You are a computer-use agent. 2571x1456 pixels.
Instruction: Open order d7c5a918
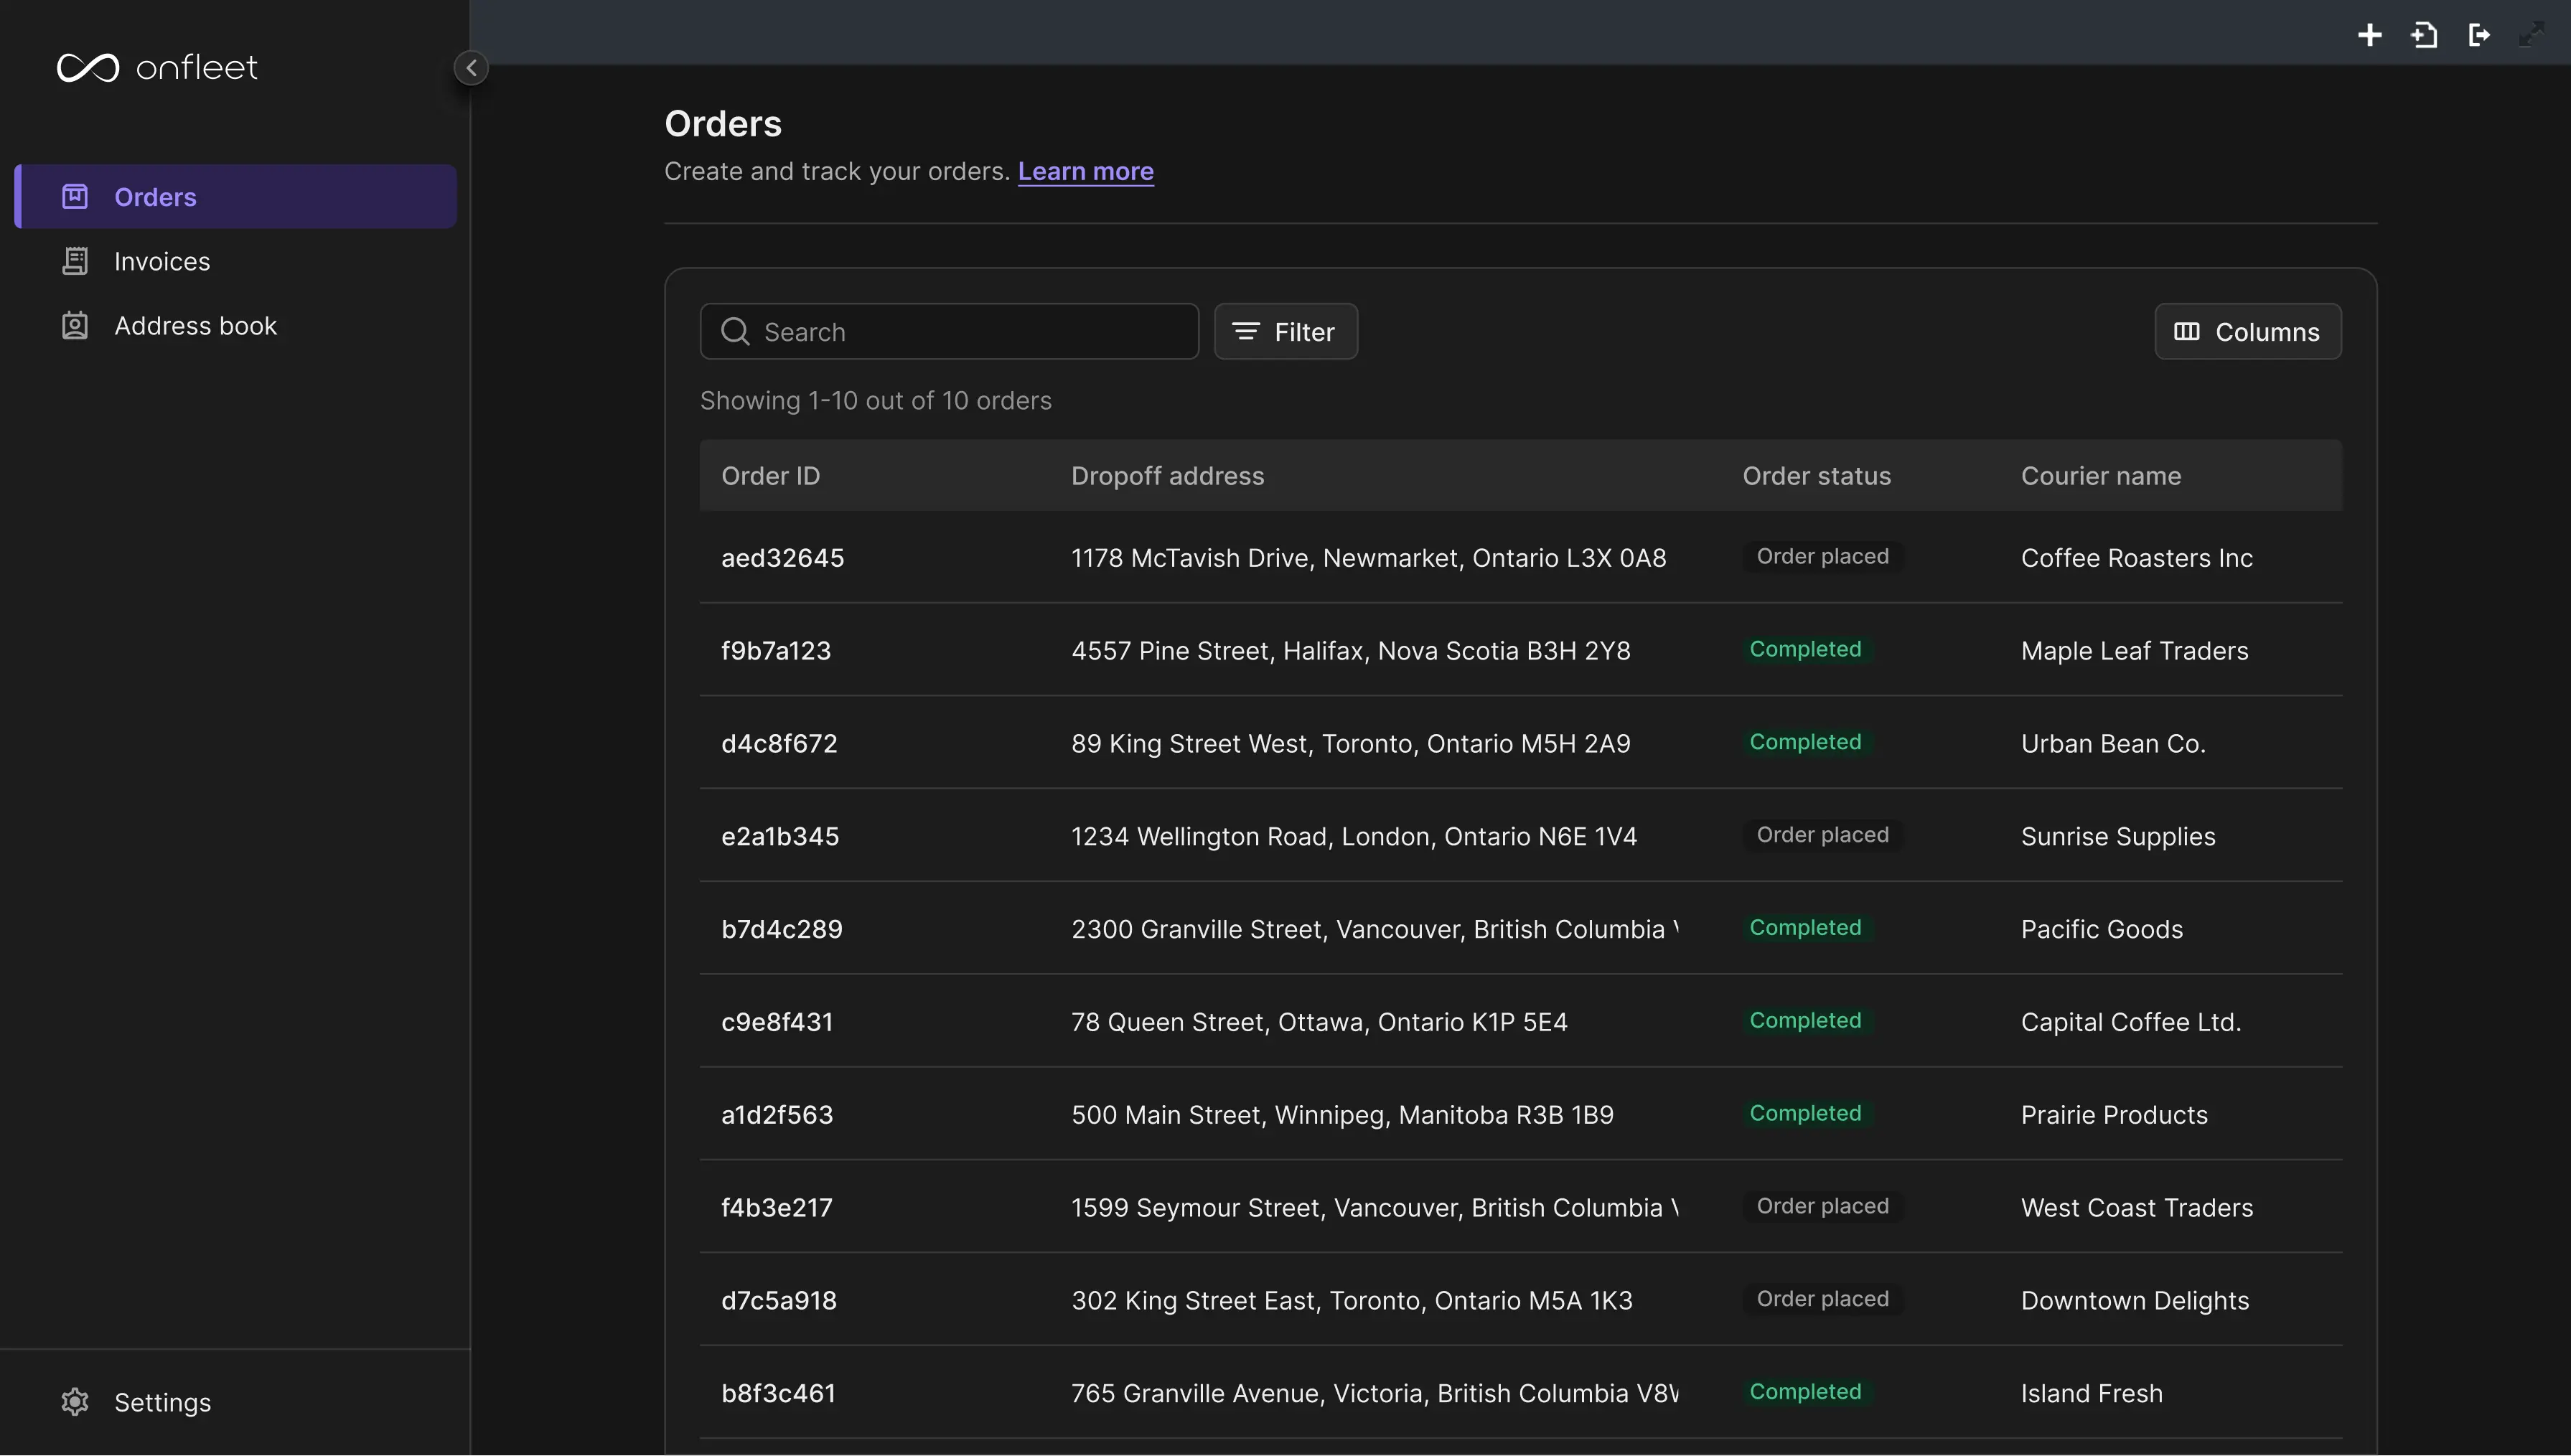coord(779,1301)
